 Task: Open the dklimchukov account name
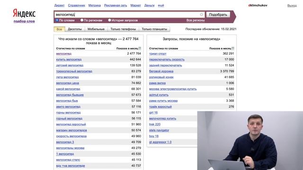(x=258, y=5)
